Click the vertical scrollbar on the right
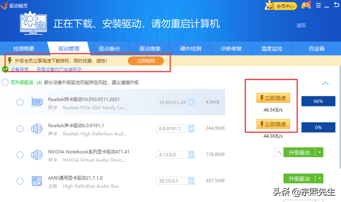This screenshot has width=341, height=202. pos(340,117)
